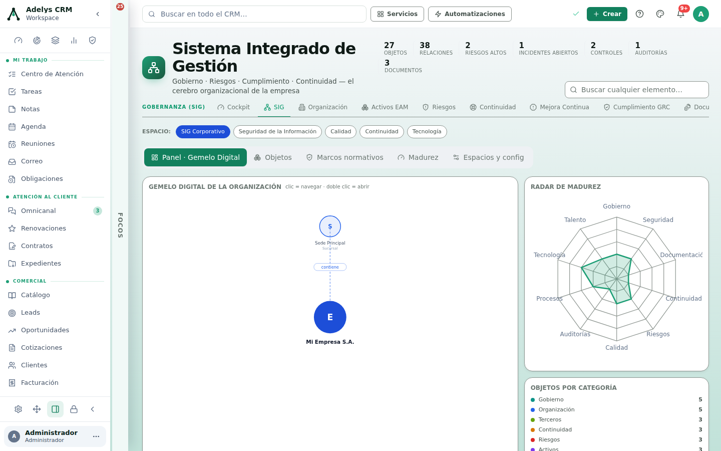Go to Tareas in the sidebar

[55, 92]
